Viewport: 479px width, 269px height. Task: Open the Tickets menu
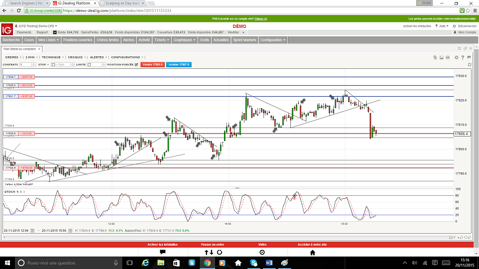(162, 40)
